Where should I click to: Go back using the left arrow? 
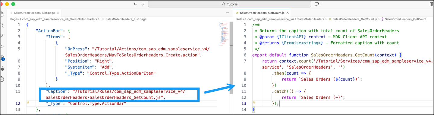pos(135,4)
